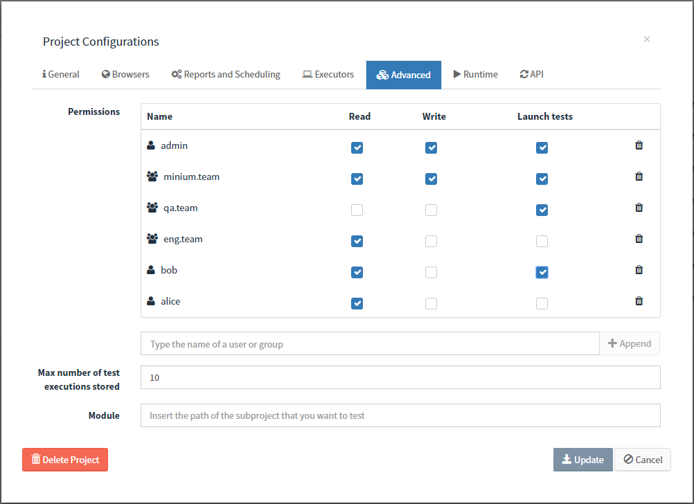Image resolution: width=694 pixels, height=504 pixels.
Task: Enable Write permission for qa.team
Action: point(431,210)
